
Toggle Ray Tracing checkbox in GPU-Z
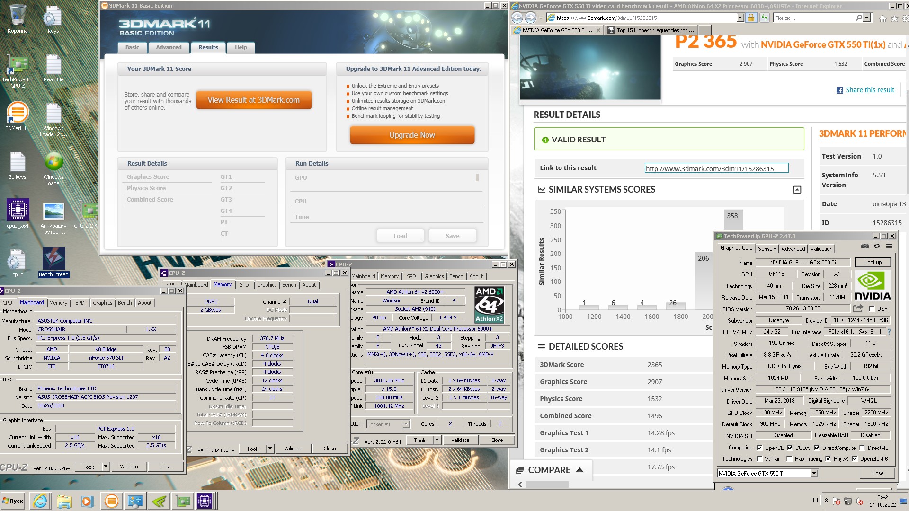[789, 458]
